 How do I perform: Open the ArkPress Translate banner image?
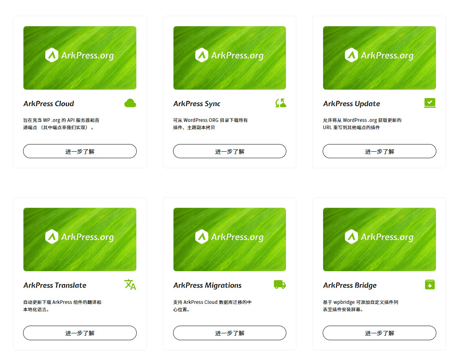(80, 240)
